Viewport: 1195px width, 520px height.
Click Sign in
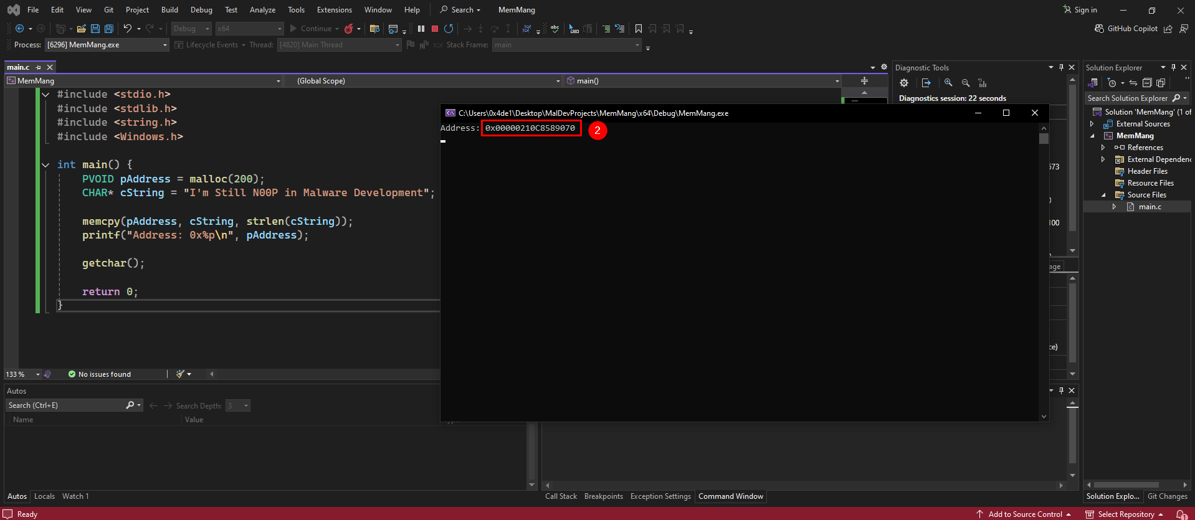click(1080, 10)
